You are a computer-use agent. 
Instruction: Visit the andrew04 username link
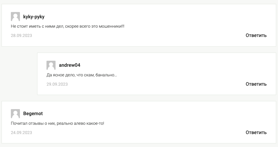coord(69,65)
